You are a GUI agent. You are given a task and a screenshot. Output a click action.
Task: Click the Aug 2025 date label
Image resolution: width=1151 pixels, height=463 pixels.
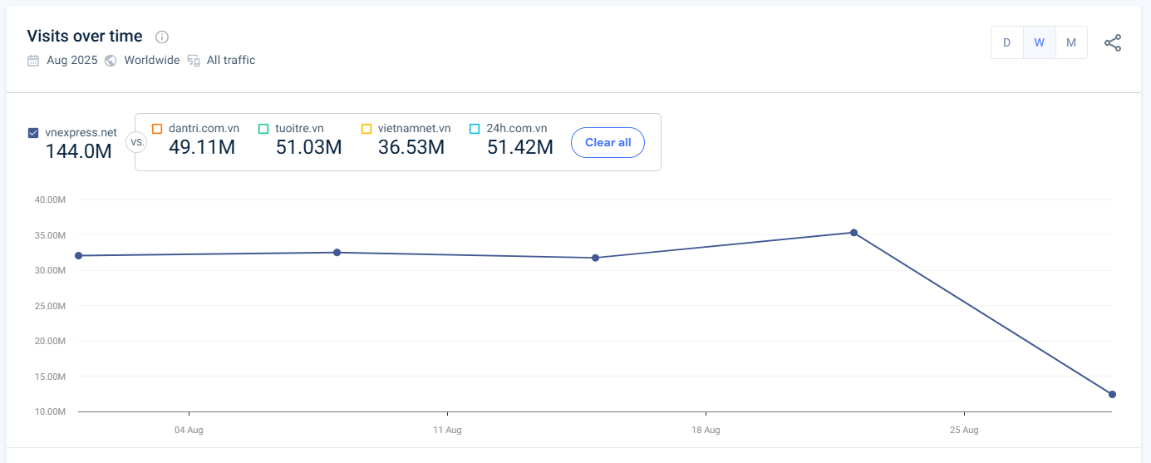click(x=72, y=61)
